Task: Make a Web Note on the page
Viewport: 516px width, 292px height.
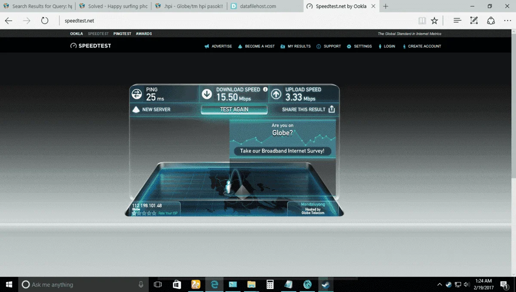Action: tap(474, 21)
